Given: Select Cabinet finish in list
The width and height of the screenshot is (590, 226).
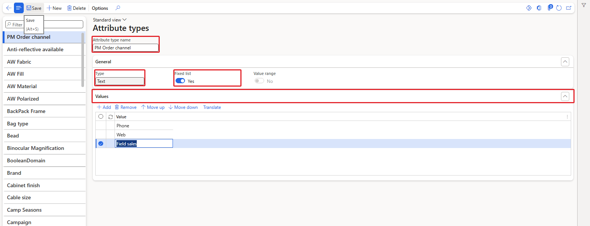Looking at the screenshot, I should click(44, 185).
